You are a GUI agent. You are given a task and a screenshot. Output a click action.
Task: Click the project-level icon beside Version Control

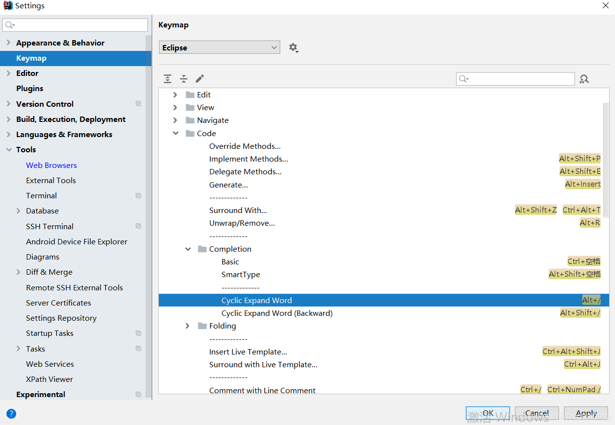click(139, 104)
